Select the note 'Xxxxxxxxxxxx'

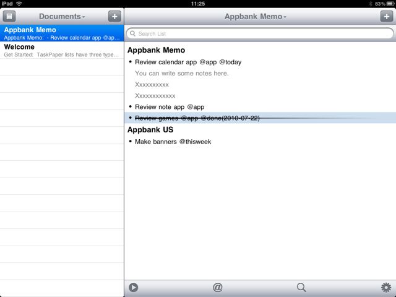[x=155, y=95]
